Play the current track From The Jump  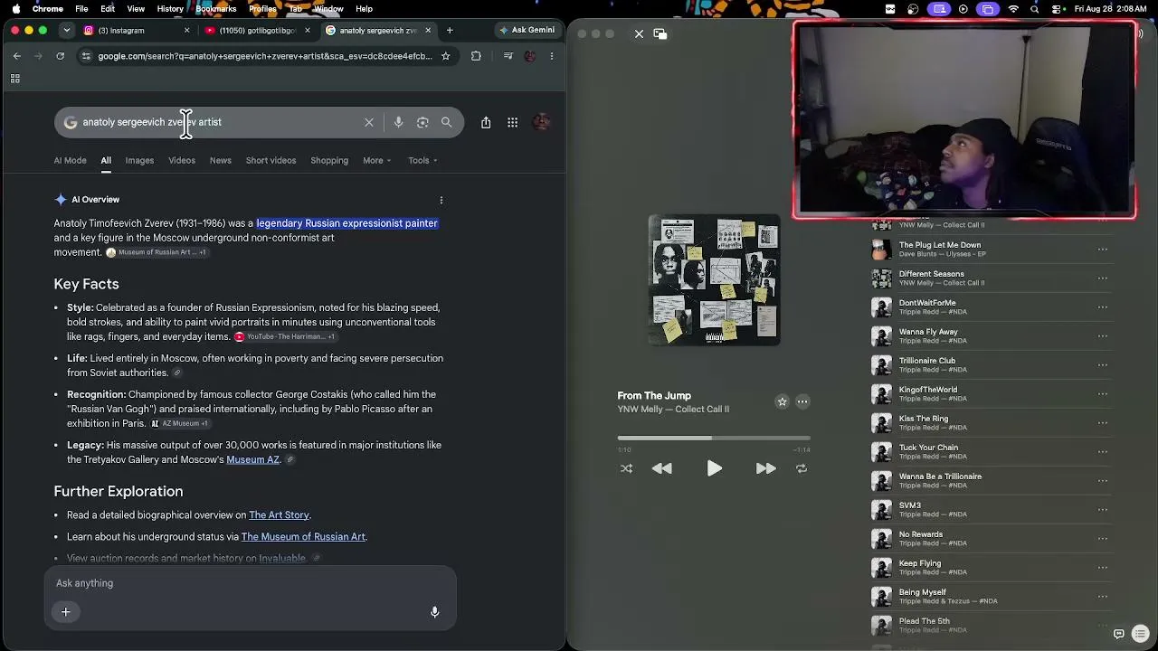[x=714, y=468]
